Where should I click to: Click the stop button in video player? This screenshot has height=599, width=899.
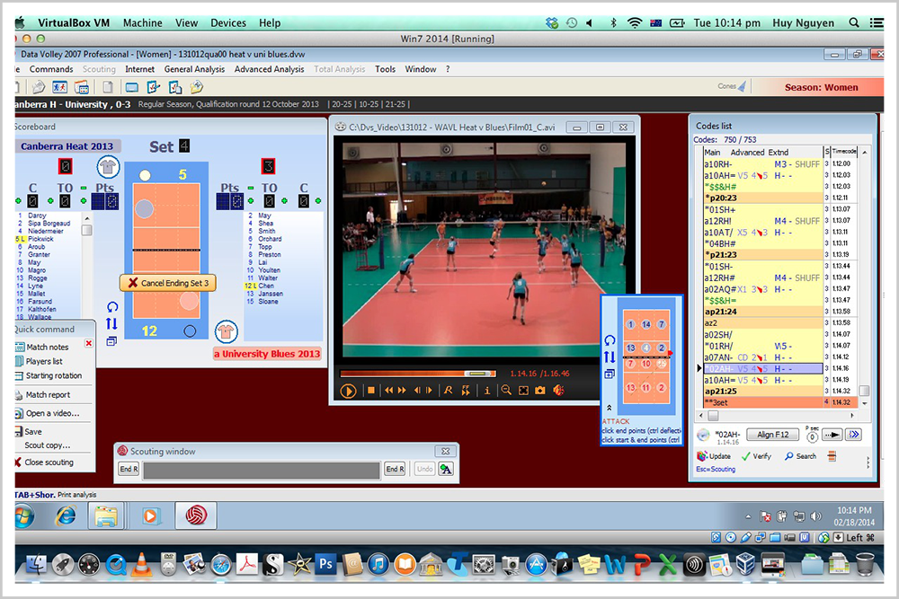(370, 391)
